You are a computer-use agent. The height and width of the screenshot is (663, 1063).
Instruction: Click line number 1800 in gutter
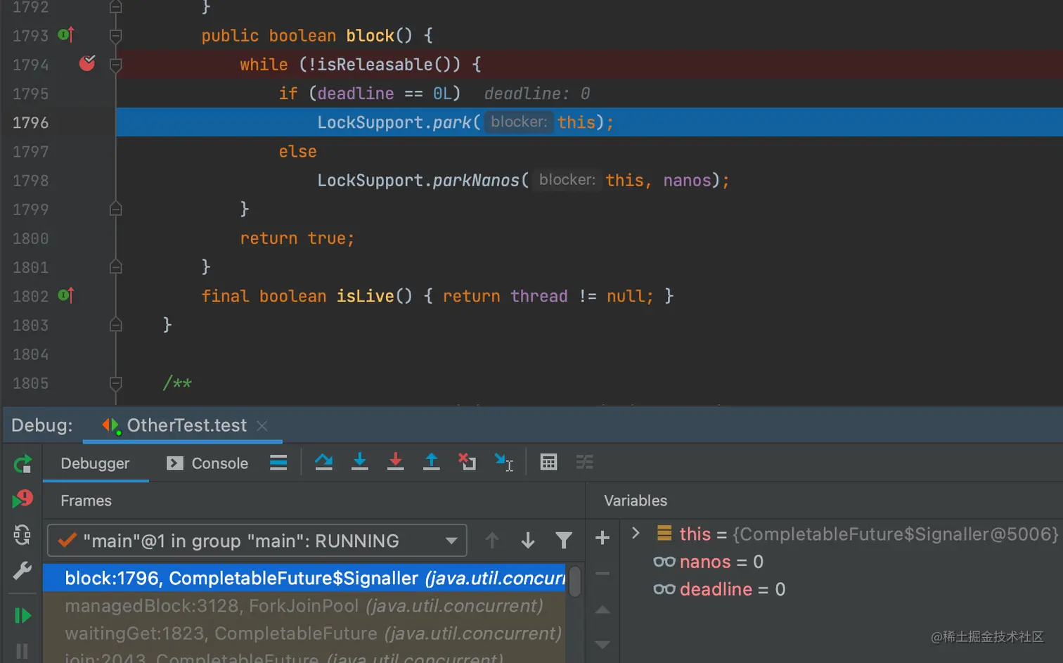tap(30, 238)
